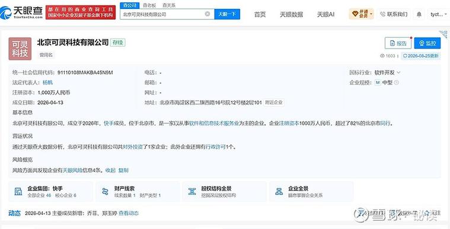The image size is (450, 229).
Task: Open notifications bell icon
Action: (x=419, y=14)
